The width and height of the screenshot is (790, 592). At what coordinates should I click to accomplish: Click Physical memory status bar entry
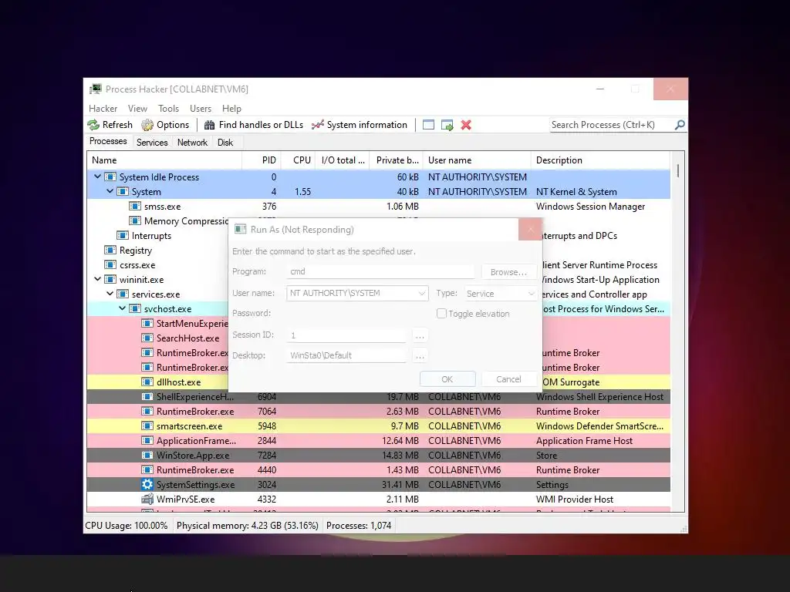tap(248, 526)
